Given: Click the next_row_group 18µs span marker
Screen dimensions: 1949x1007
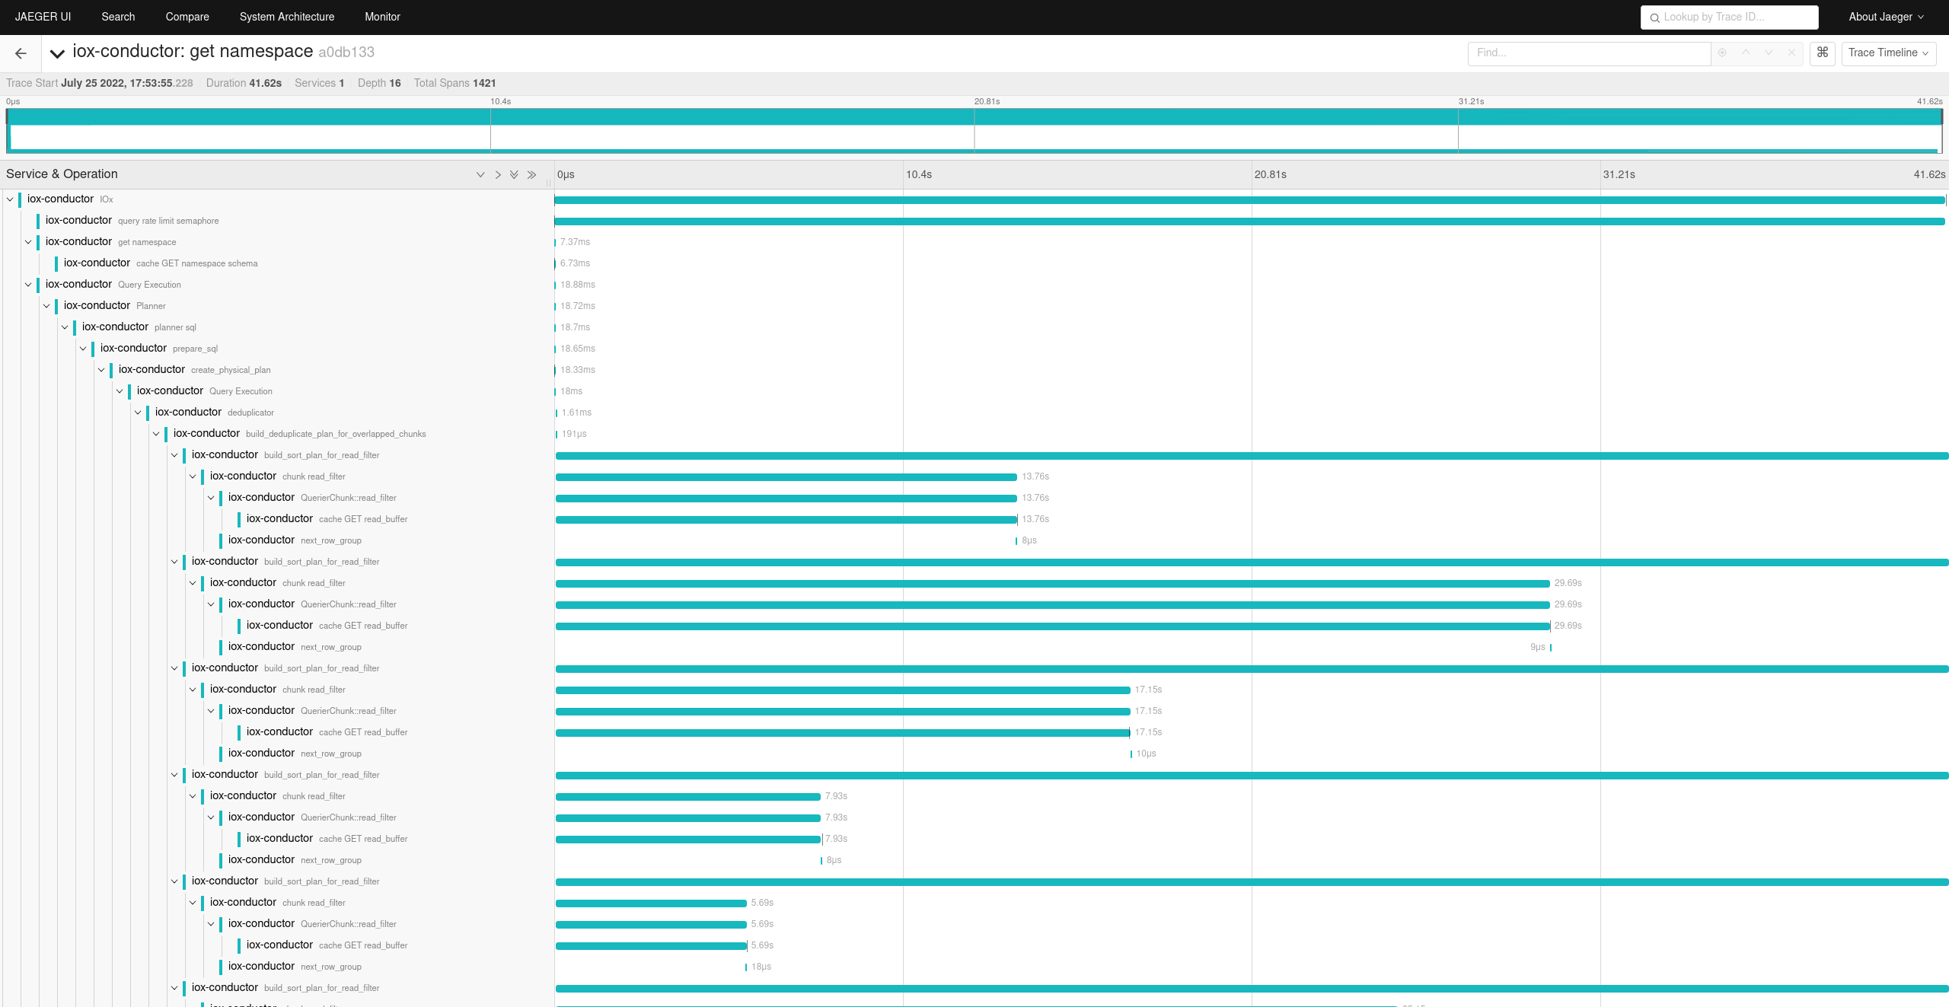Looking at the screenshot, I should click(746, 967).
